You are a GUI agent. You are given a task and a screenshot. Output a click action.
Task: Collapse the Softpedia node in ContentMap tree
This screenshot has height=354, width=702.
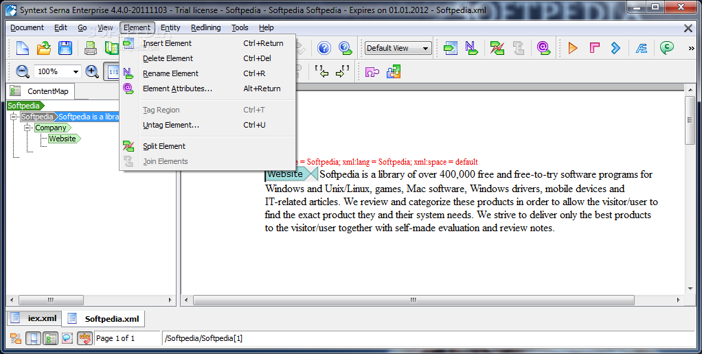(14, 117)
